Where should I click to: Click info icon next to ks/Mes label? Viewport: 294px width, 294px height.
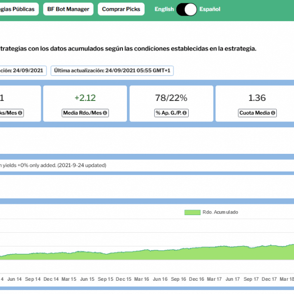click(20, 113)
